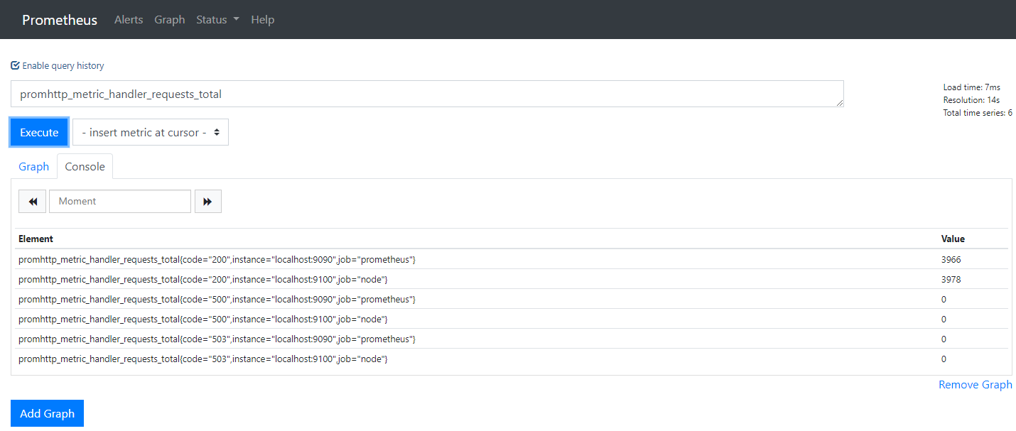
Task: Focus the Moment time input field
Action: (x=120, y=202)
